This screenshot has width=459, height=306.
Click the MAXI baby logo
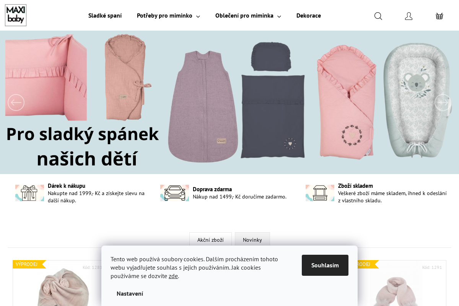coord(16,15)
